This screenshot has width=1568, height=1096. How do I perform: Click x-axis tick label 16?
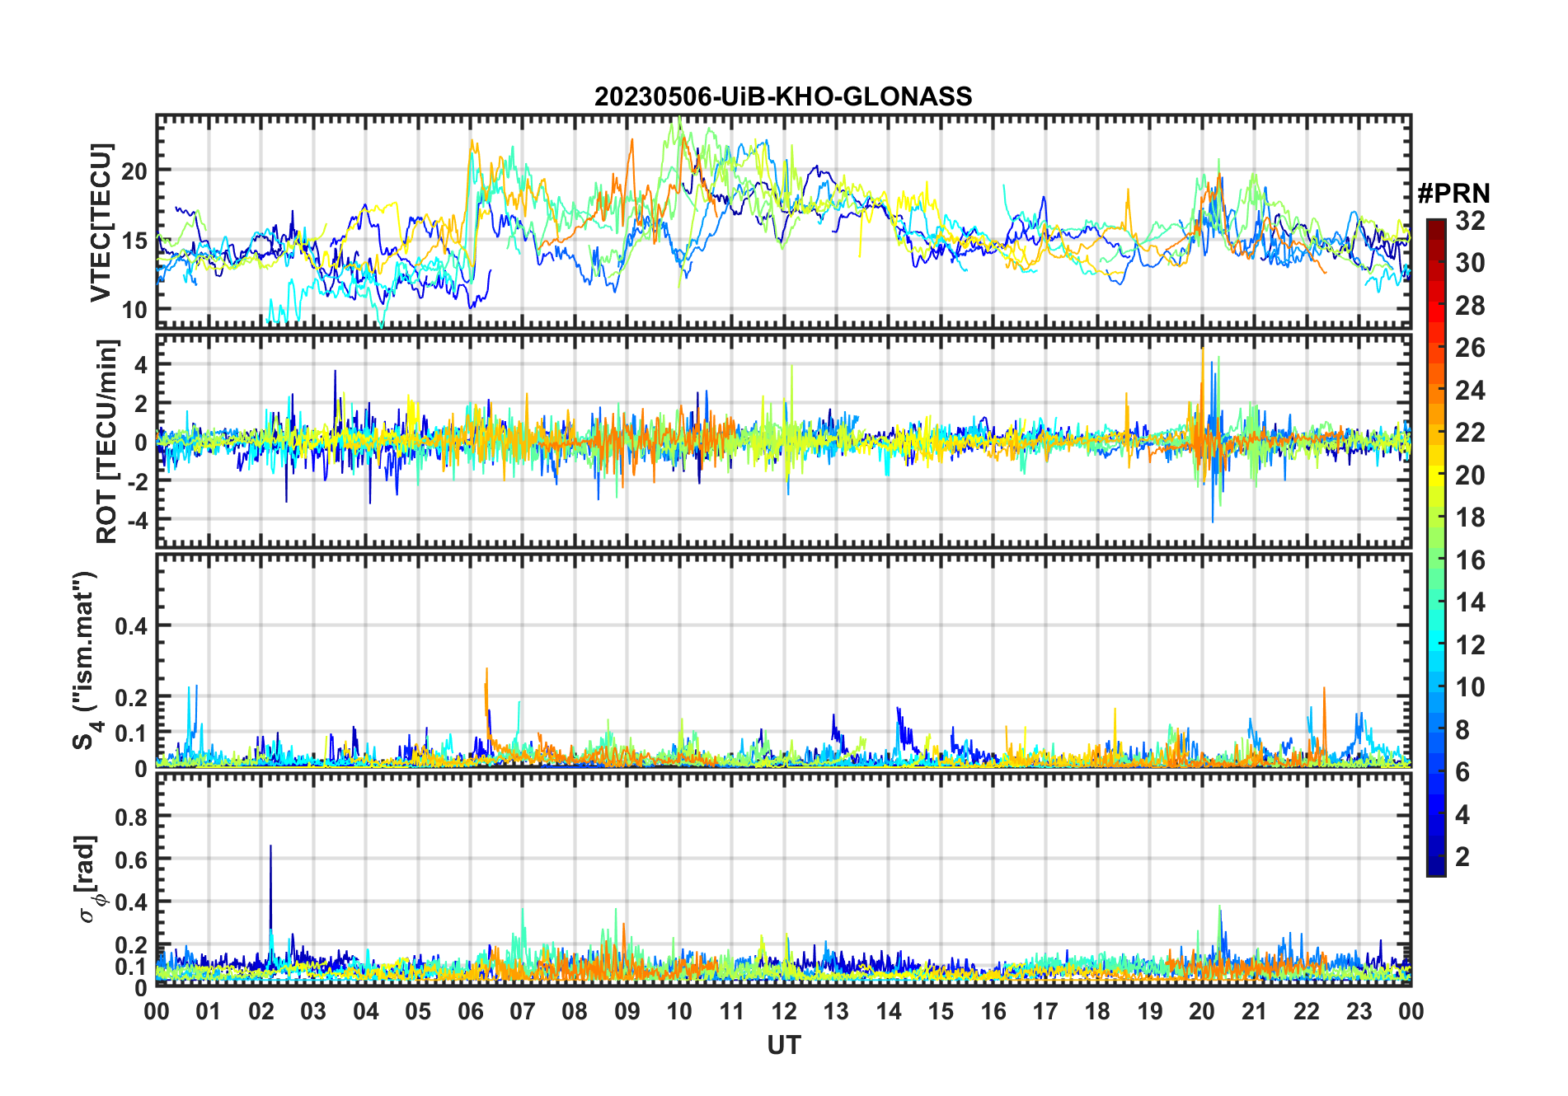coord(993,1011)
